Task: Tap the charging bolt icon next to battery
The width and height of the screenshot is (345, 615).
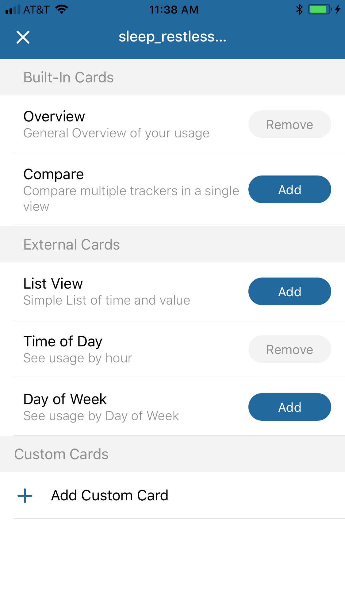Action: 337,9
